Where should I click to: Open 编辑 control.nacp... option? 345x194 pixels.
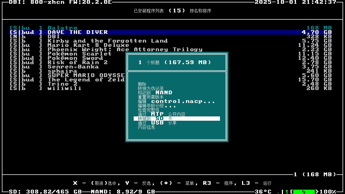pyautogui.click(x=176, y=101)
